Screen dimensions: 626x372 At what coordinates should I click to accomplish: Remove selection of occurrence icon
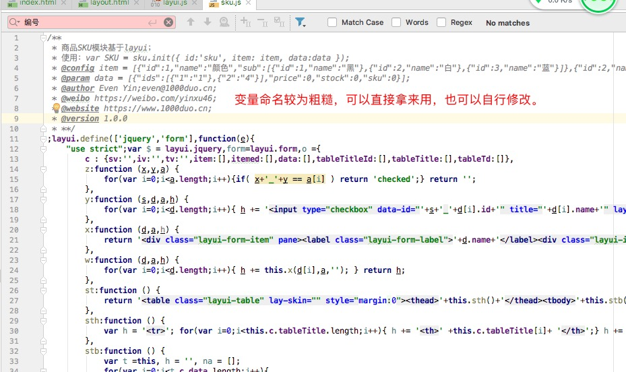tap(262, 22)
